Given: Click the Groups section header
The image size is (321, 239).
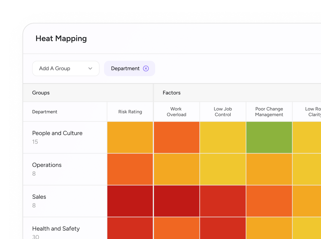Looking at the screenshot, I should point(41,93).
